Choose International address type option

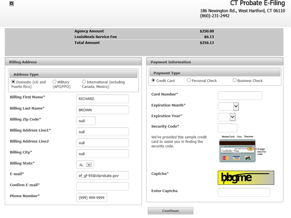click(84, 82)
